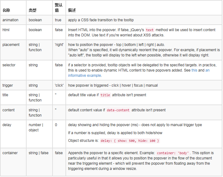Click the 'animation' option name cell
223x177 pixels.
pyautogui.click(x=11, y=20)
